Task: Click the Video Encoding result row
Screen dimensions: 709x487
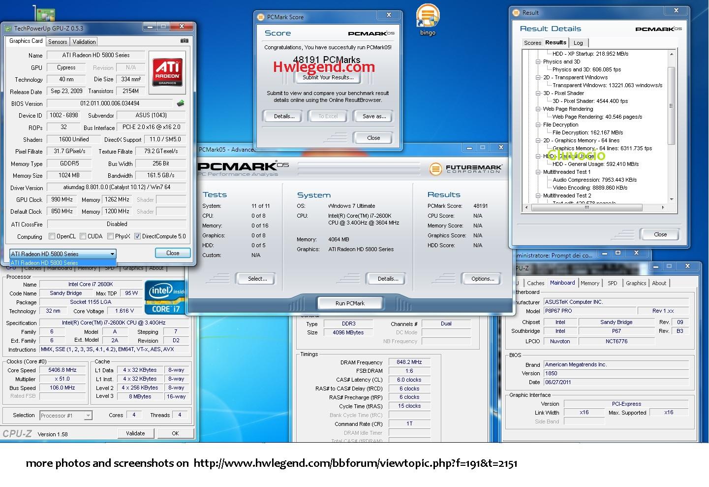Action: coord(590,188)
